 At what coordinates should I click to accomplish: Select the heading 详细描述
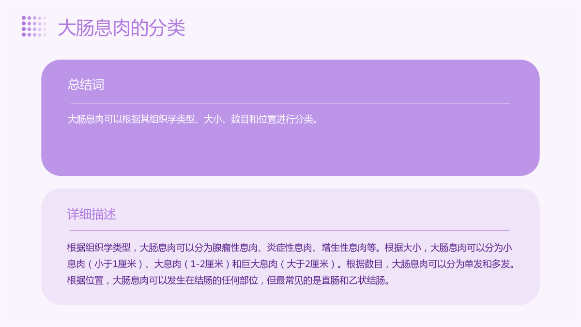pos(92,214)
